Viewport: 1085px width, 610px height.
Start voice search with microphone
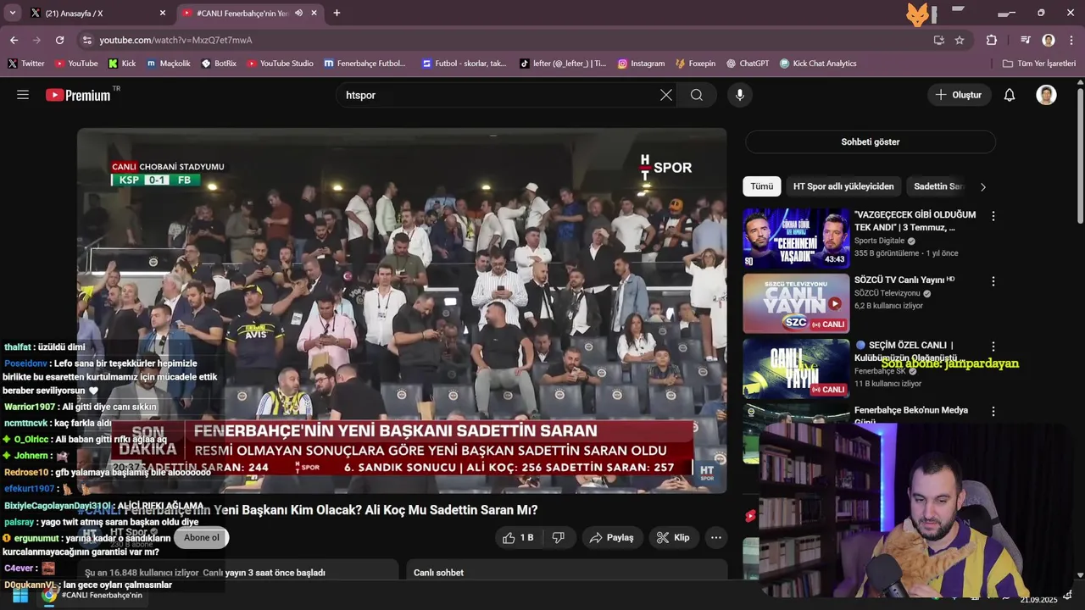point(740,95)
